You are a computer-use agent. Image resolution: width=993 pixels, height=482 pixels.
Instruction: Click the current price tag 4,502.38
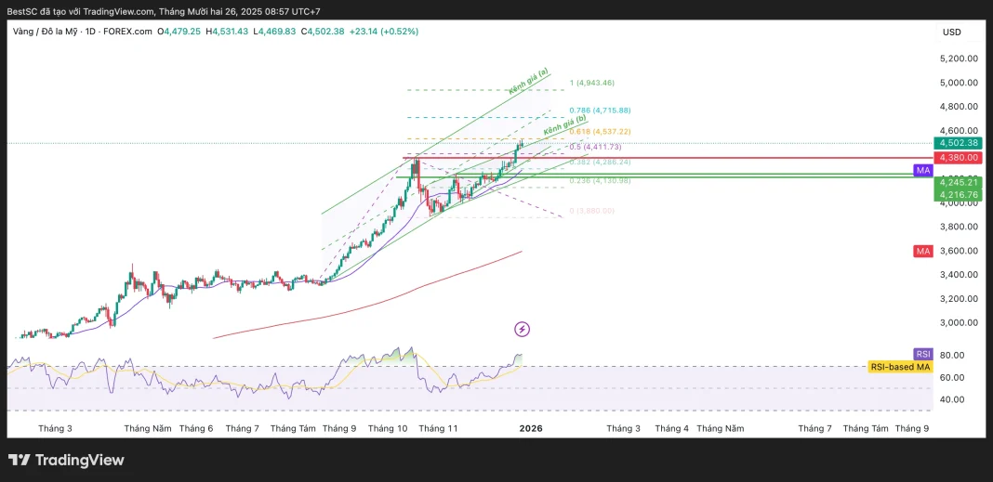[959, 143]
